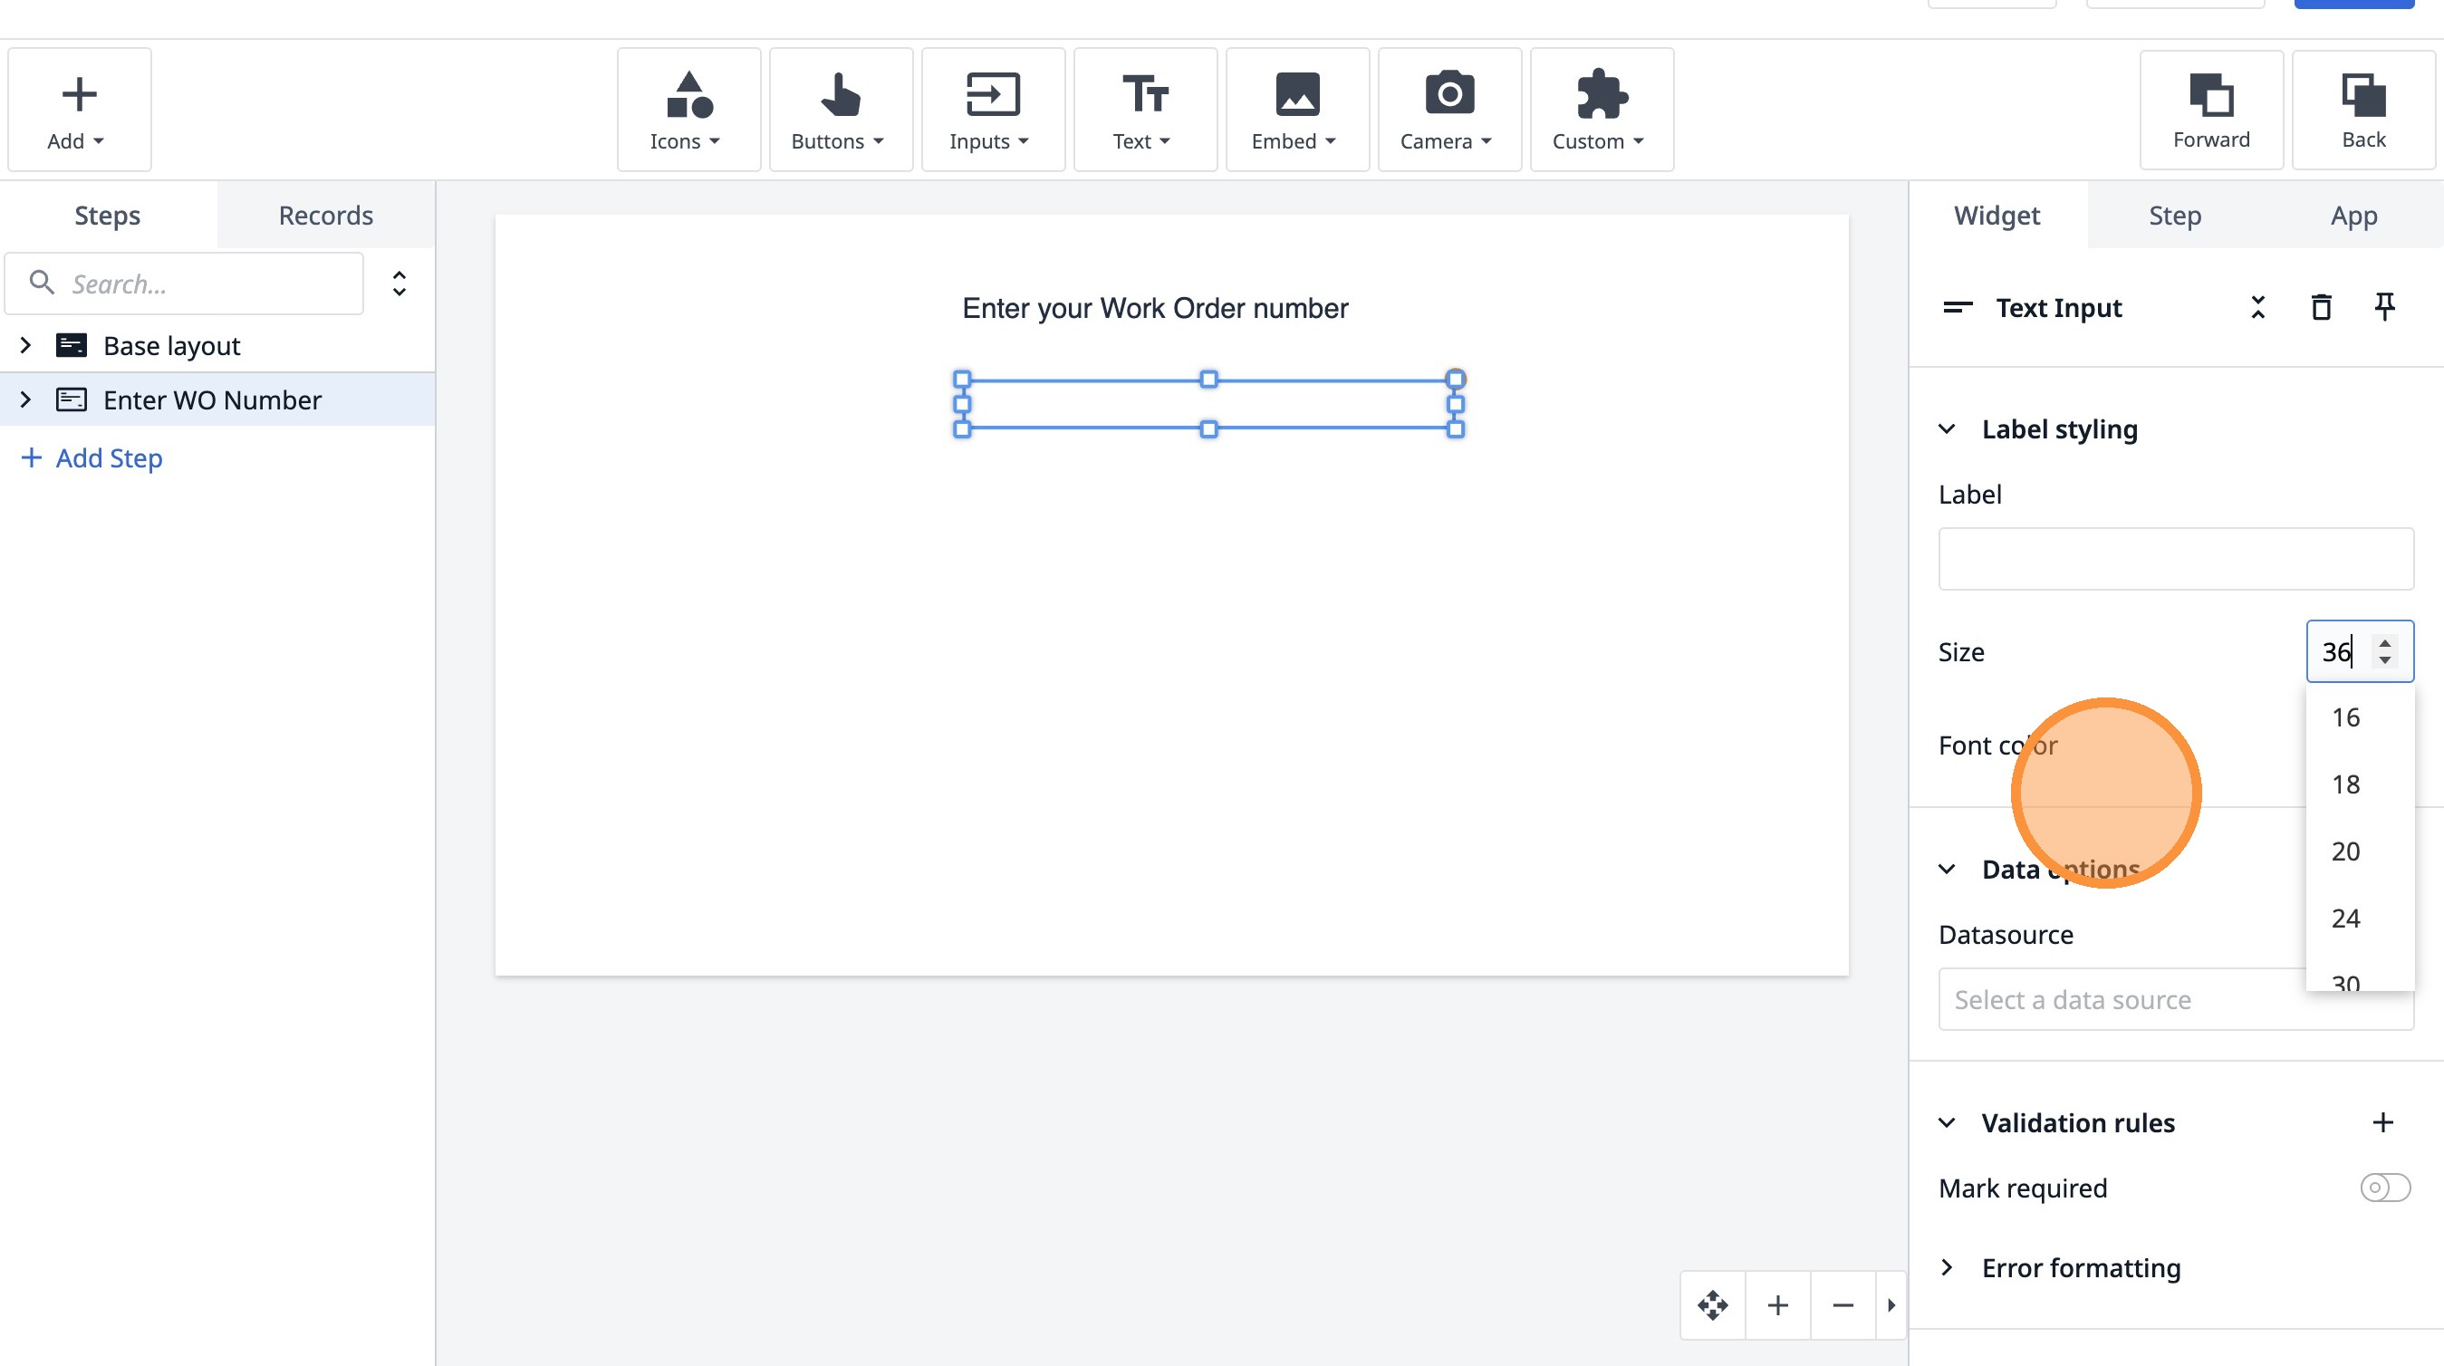2444x1366 pixels.
Task: Open the Custom widgets menu
Action: (1601, 110)
